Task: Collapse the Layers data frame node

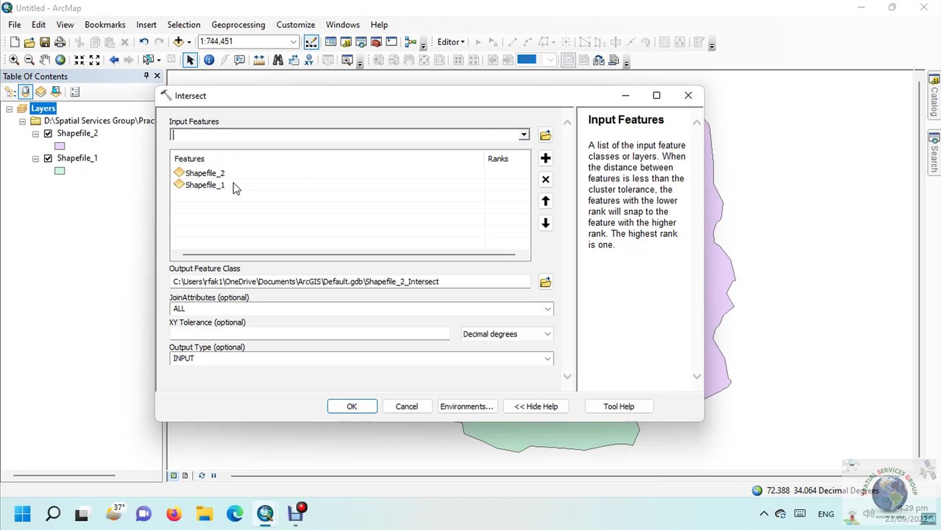Action: (x=9, y=109)
